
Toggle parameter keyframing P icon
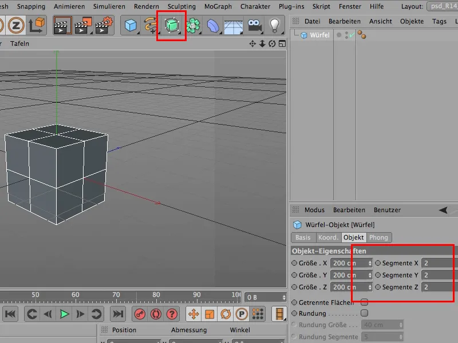click(x=242, y=314)
